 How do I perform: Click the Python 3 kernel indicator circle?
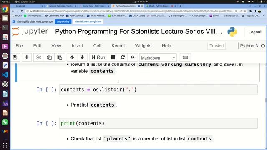point(263,46)
